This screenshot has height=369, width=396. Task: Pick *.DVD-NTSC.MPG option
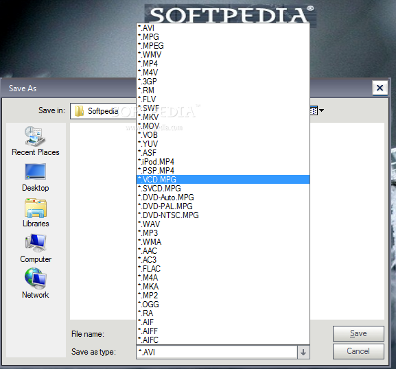coord(223,215)
